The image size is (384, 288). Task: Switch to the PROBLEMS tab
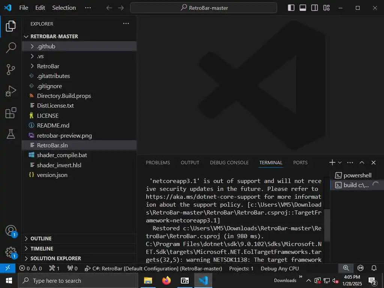pyautogui.click(x=158, y=163)
